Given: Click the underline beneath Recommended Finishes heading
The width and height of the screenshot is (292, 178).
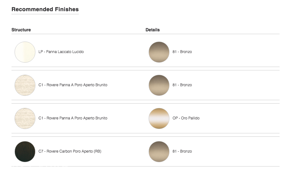Looking at the screenshot, I should click(x=45, y=14).
